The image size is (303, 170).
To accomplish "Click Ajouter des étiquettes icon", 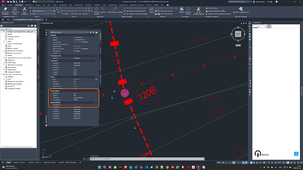I will click(5, 11).
